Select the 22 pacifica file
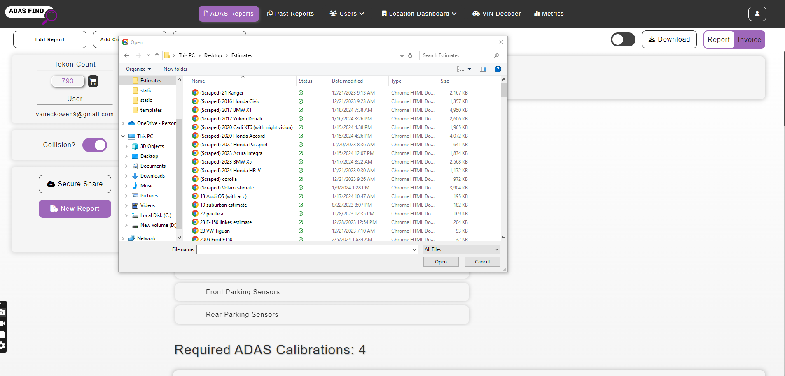 (212, 214)
